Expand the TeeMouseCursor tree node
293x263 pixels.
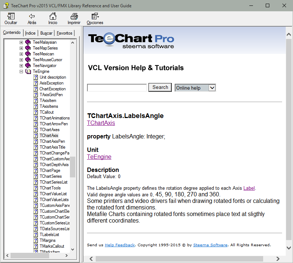coord(21,60)
